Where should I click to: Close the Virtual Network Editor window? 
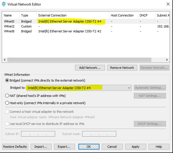pos(168,4)
